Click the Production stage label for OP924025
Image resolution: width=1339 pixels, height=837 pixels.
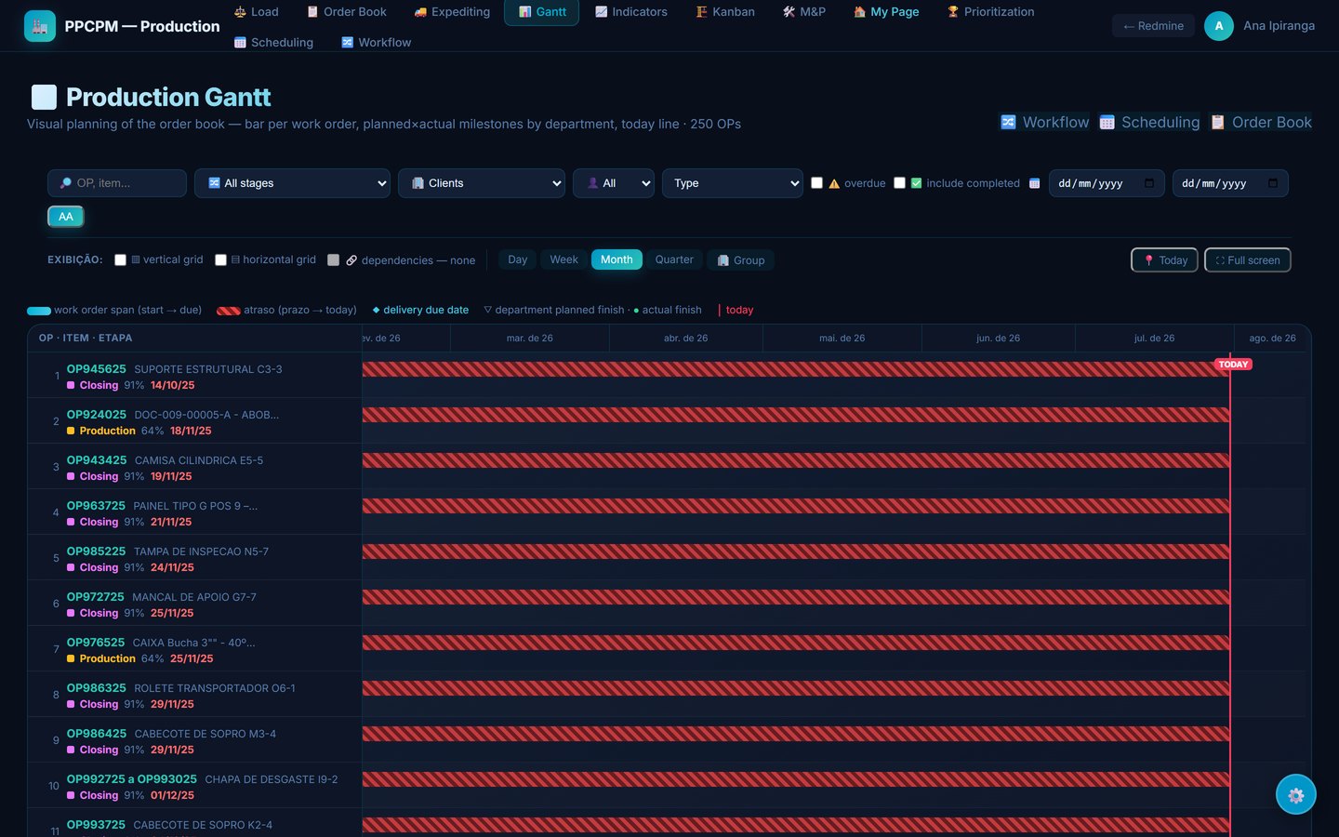pos(108,431)
